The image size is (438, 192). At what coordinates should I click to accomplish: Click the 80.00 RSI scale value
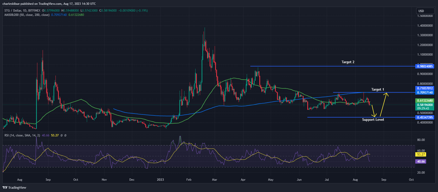coord(421,140)
